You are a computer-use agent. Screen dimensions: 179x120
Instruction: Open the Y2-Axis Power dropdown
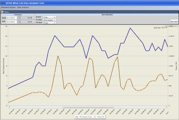[50, 23]
